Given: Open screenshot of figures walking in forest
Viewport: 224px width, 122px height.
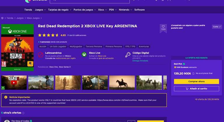Looking at the screenshot, I should (x=68, y=83).
